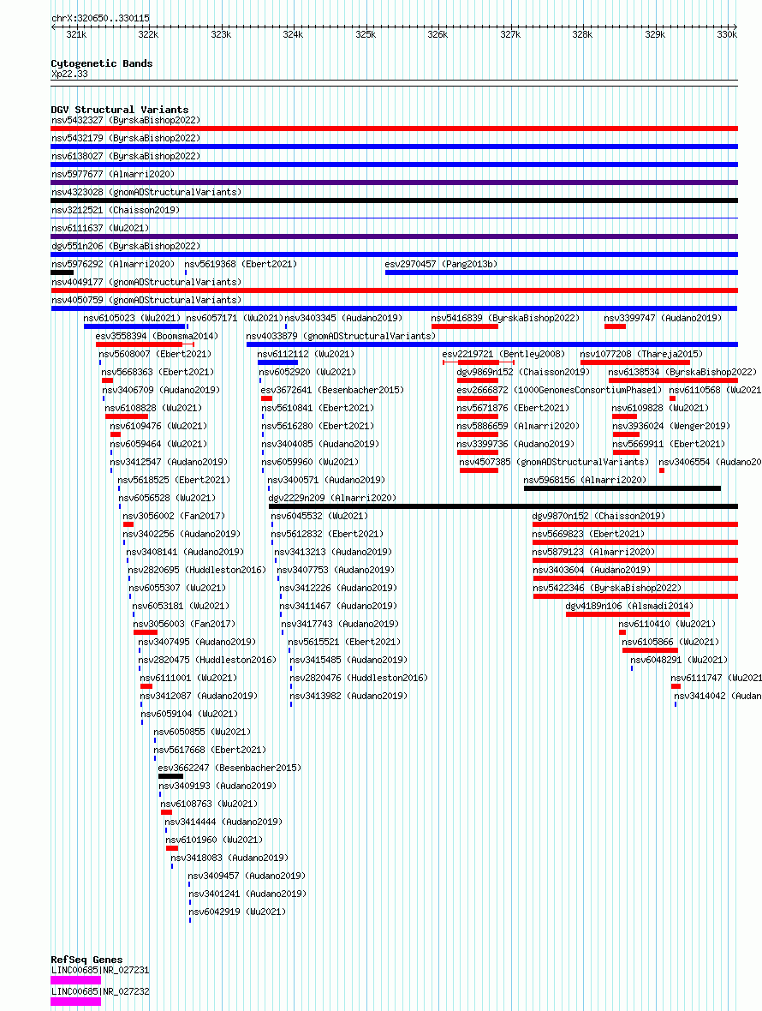Click nsv3936024 (Wenger2019) label

click(x=670, y=427)
